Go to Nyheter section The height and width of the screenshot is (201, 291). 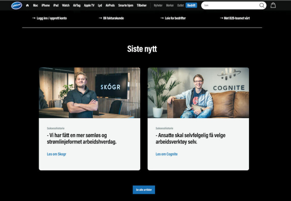(158, 5)
